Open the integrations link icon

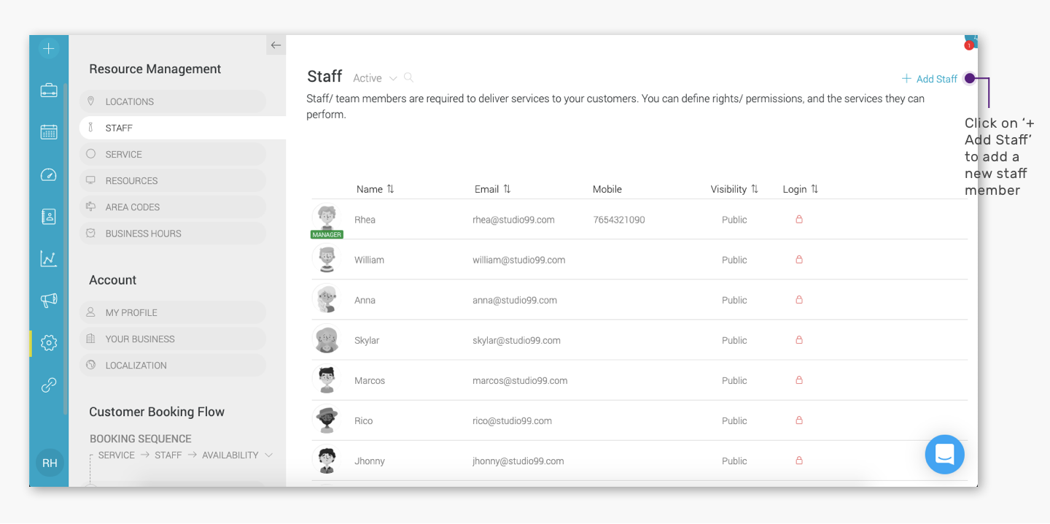tap(49, 385)
